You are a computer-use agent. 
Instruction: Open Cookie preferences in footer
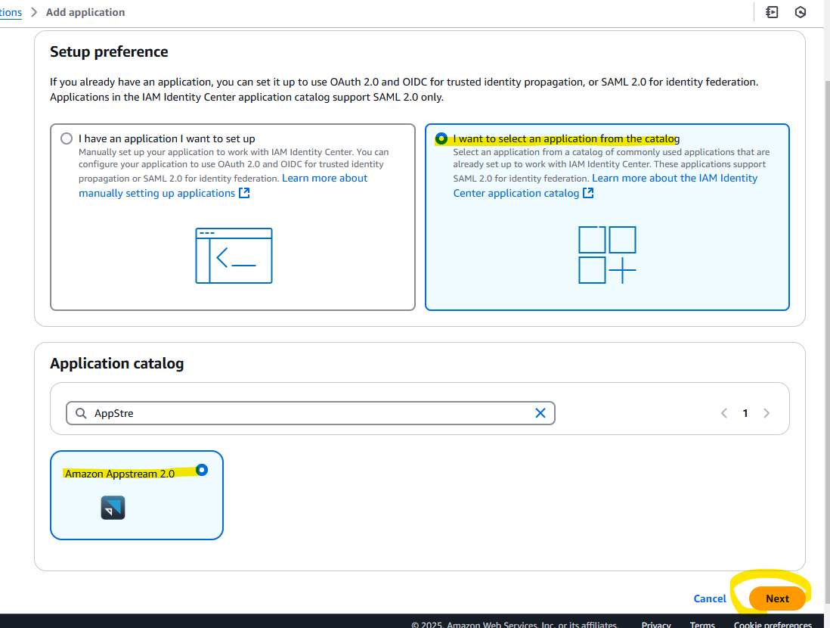773,624
